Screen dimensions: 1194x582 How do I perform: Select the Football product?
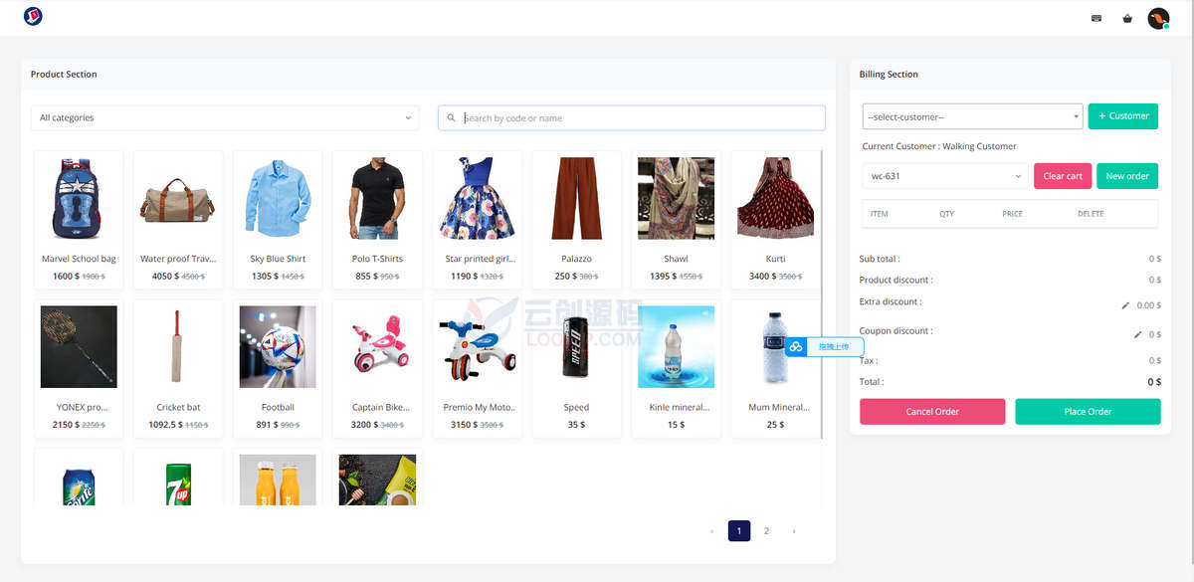point(278,368)
